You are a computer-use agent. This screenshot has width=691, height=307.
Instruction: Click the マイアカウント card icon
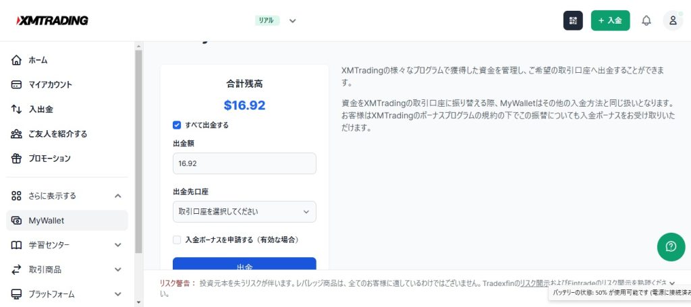17,85
